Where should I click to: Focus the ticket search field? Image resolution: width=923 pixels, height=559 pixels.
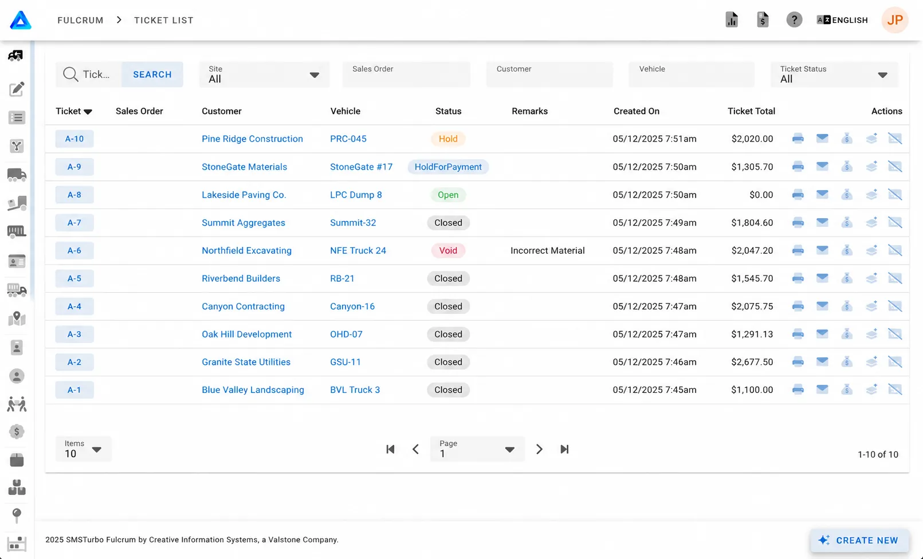(x=89, y=74)
